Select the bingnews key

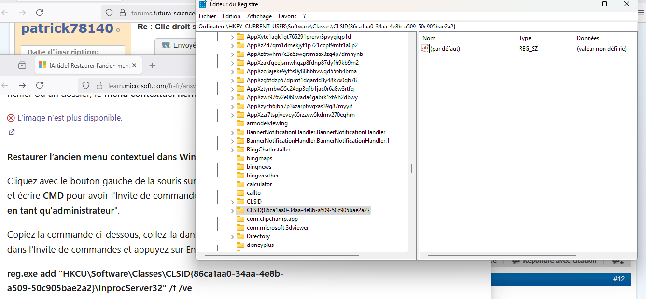click(259, 167)
